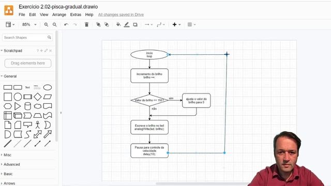This screenshot has width=331, height=186.
Task: Open waypoints style dropdown
Action: [161, 25]
